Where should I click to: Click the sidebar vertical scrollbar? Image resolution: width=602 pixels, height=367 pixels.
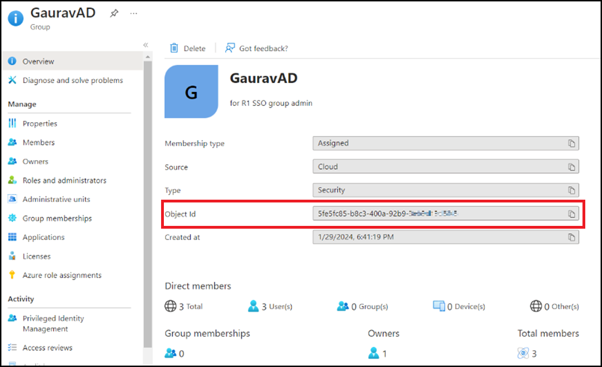click(148, 204)
